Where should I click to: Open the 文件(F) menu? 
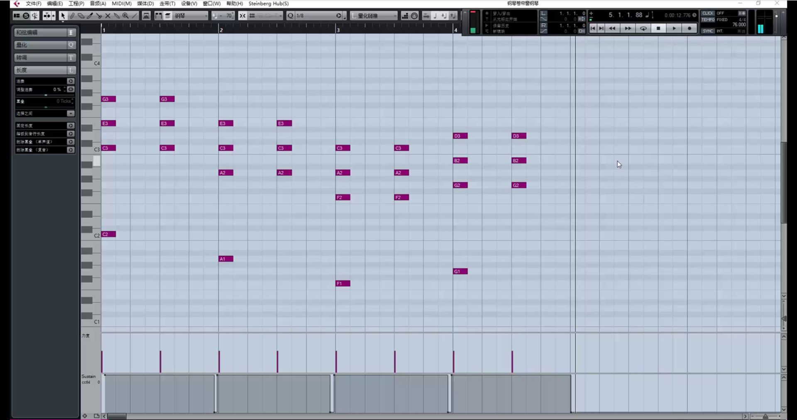(x=34, y=3)
